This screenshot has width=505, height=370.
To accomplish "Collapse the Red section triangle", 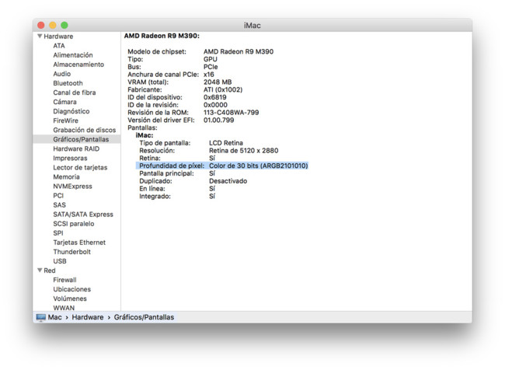I will tap(40, 270).
